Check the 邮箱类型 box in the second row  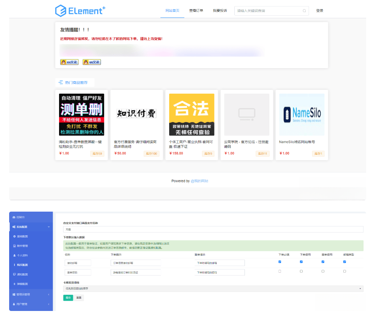(344, 271)
